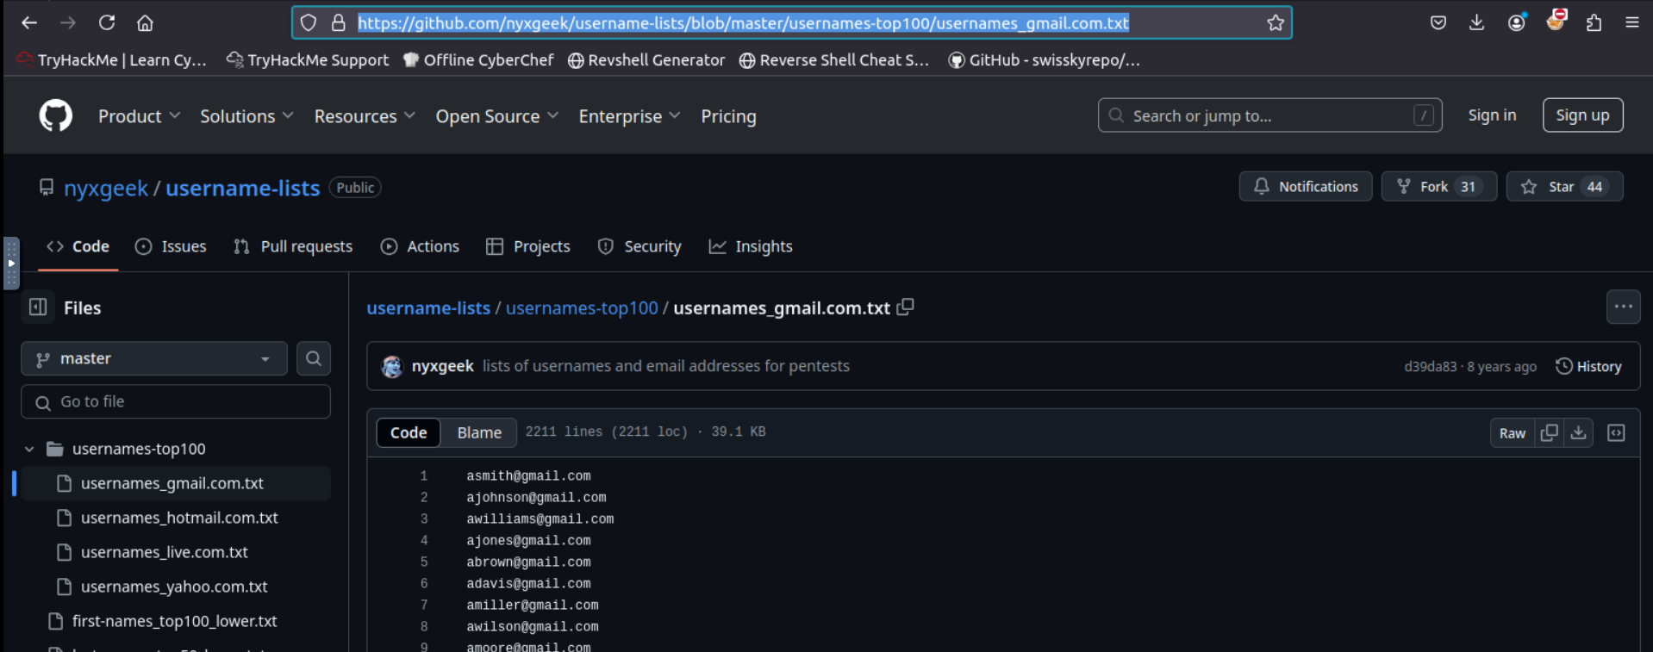This screenshot has width=1653, height=652.
Task: Open the Open Source dropdown
Action: pyautogui.click(x=497, y=116)
